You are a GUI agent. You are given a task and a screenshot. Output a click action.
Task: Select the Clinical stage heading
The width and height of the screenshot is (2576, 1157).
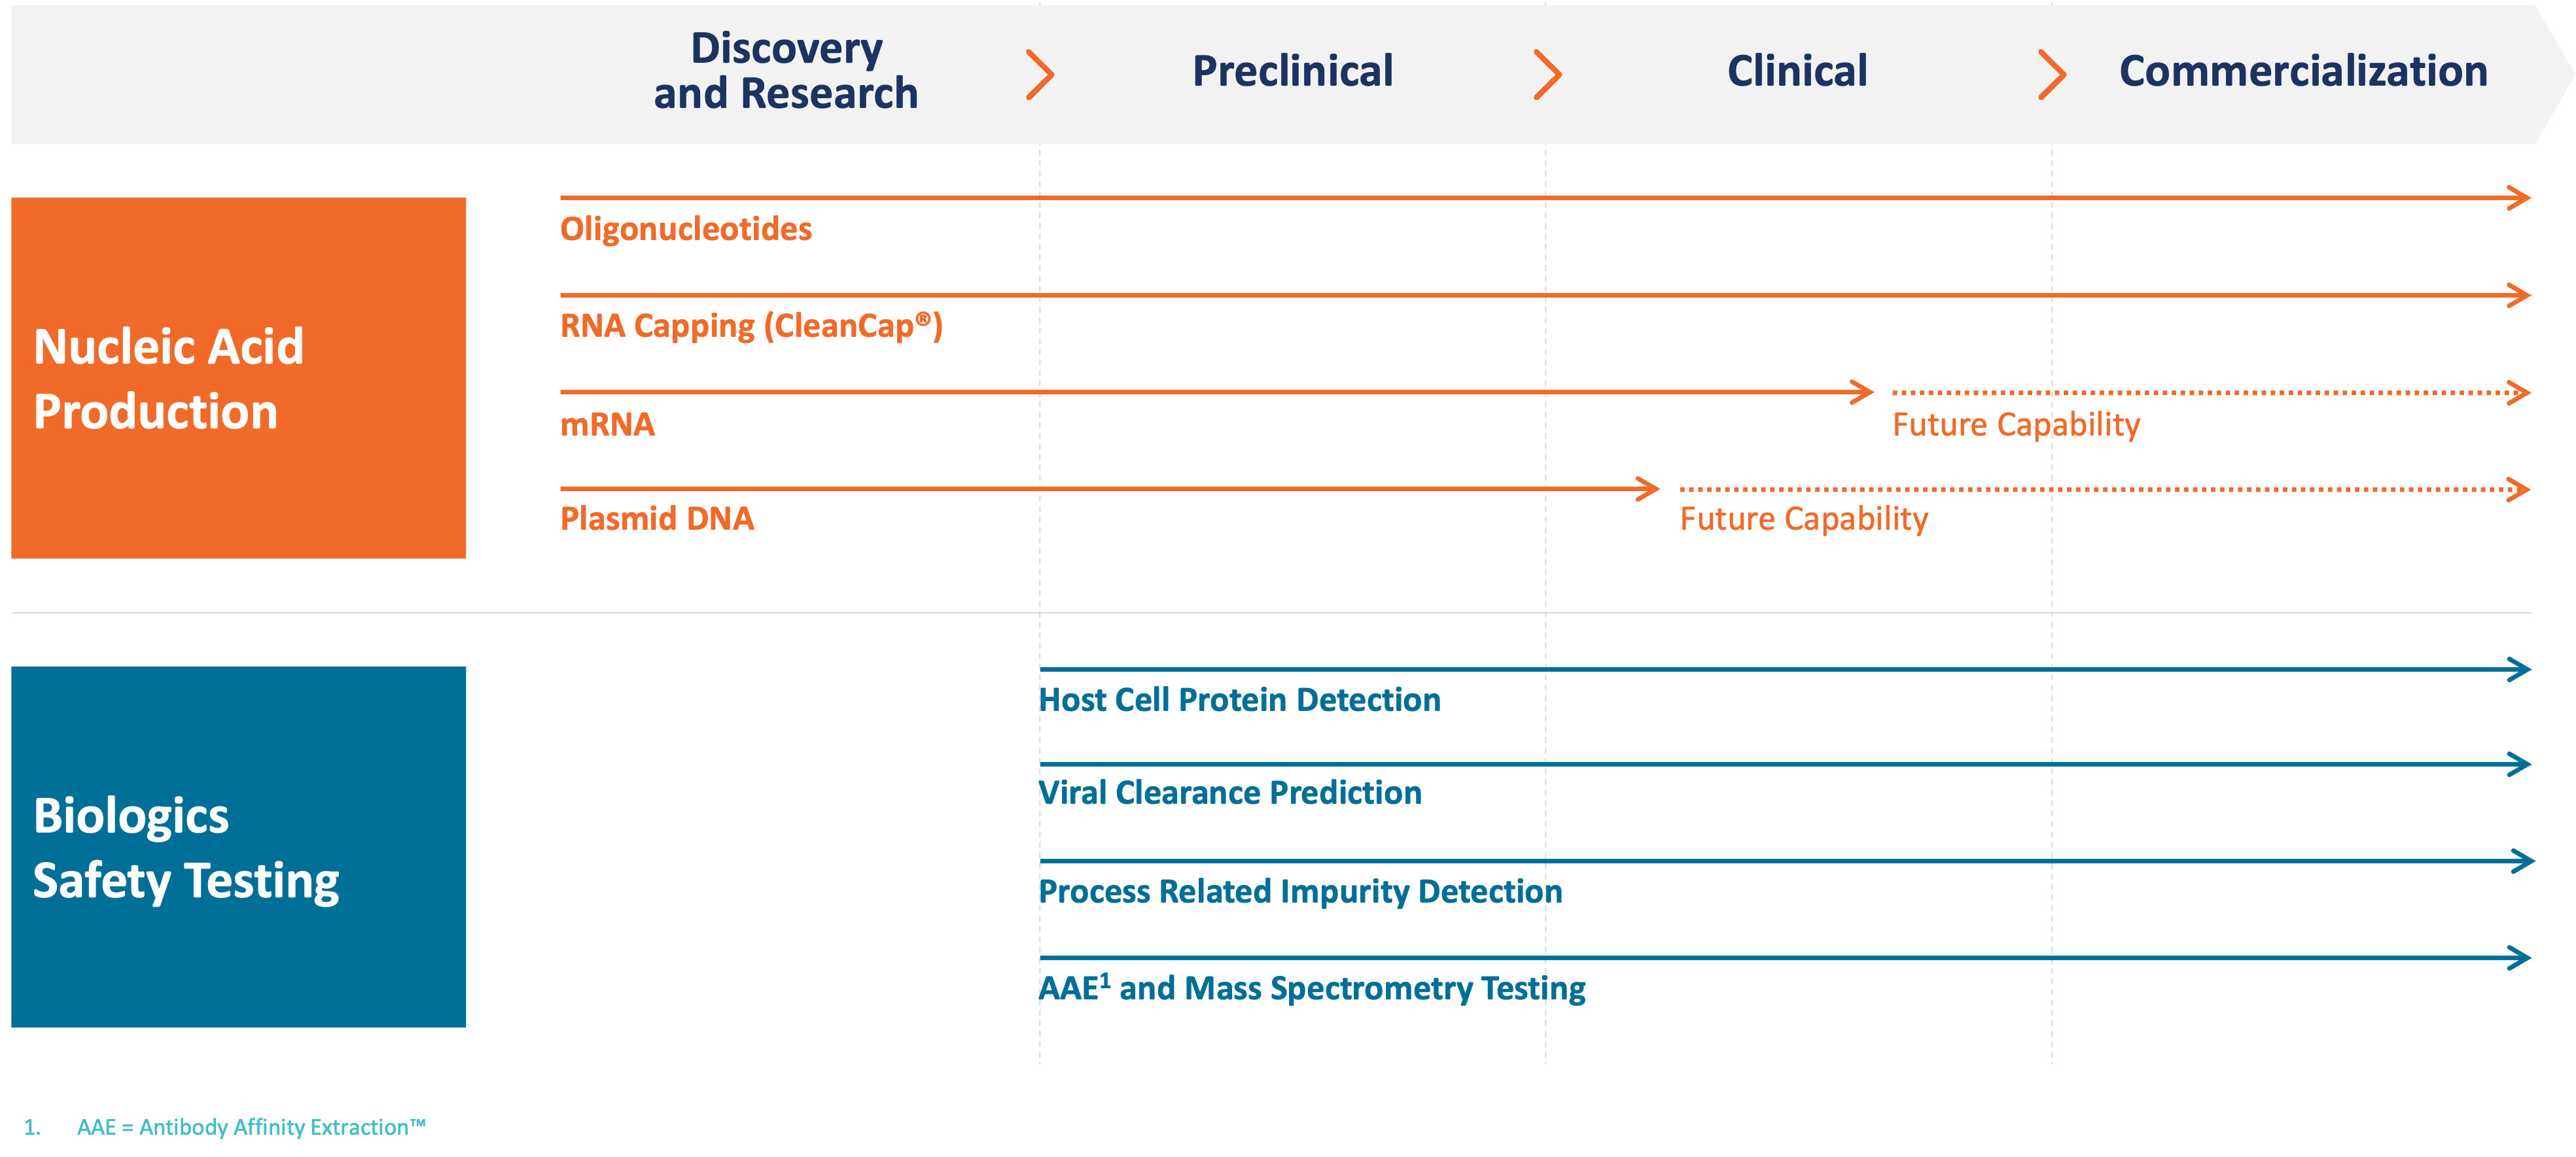(x=1797, y=71)
